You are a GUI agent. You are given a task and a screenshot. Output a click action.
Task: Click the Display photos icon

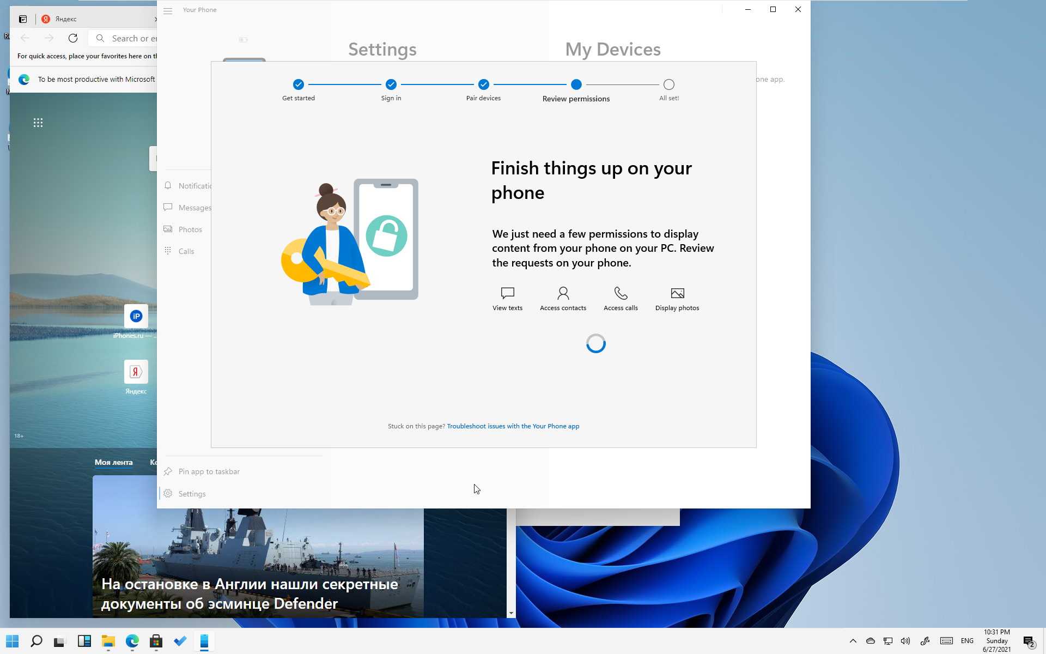click(677, 293)
